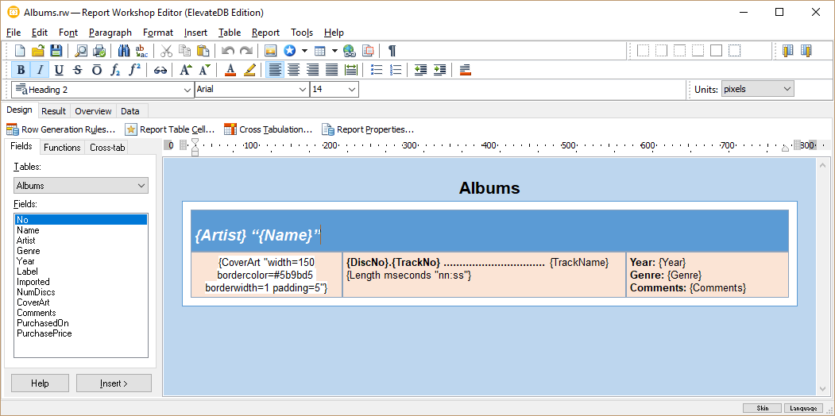Image resolution: width=835 pixels, height=416 pixels.
Task: Expand the insert table dropdown arrow
Action: coord(334,51)
